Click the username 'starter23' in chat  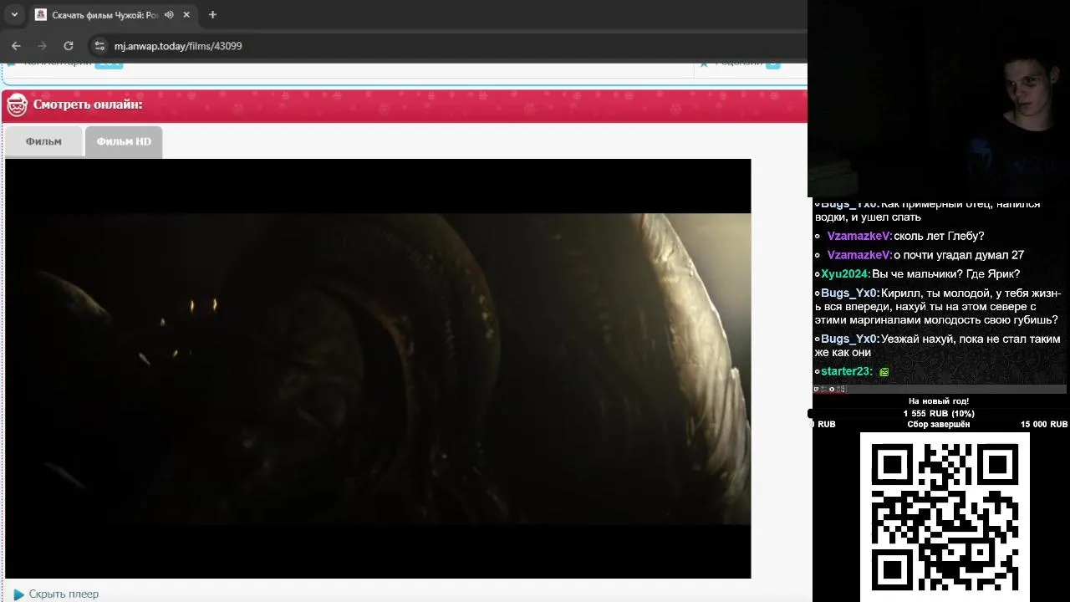[846, 371]
